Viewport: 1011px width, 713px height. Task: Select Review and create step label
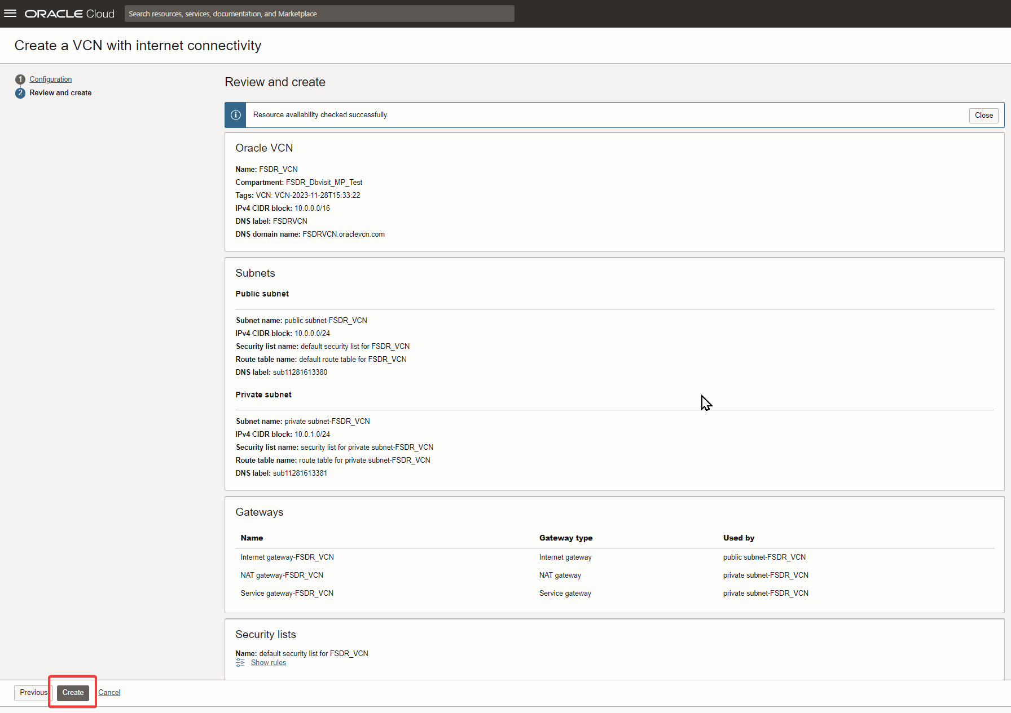click(60, 93)
